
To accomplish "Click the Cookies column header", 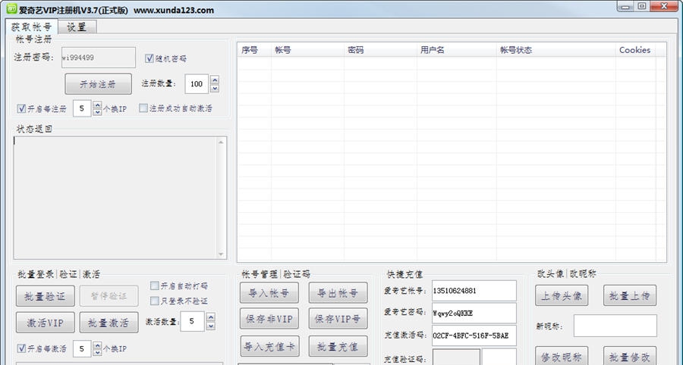I will [635, 50].
